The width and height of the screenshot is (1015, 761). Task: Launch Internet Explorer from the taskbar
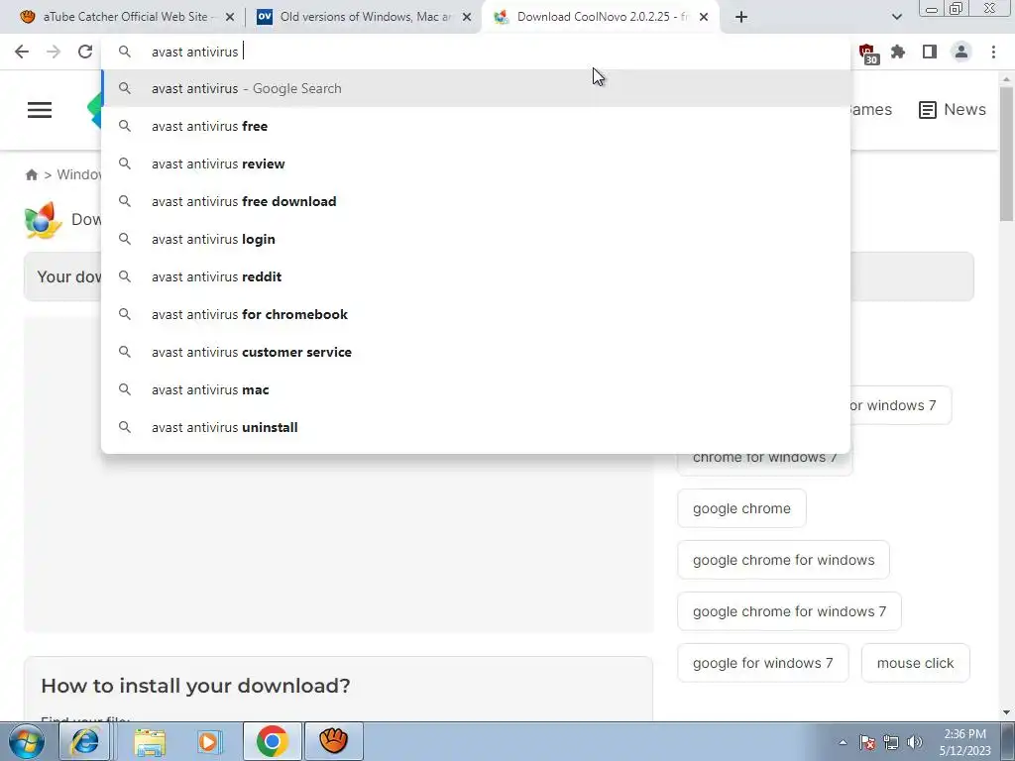coord(85,741)
